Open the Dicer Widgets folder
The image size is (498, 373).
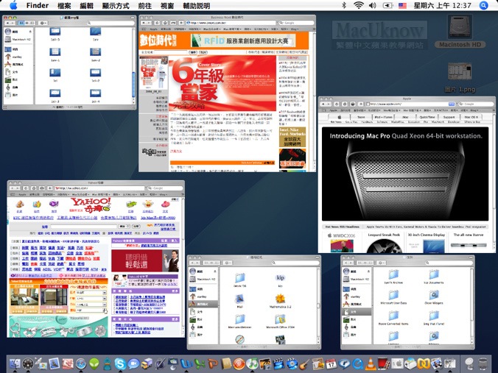pos(434,298)
